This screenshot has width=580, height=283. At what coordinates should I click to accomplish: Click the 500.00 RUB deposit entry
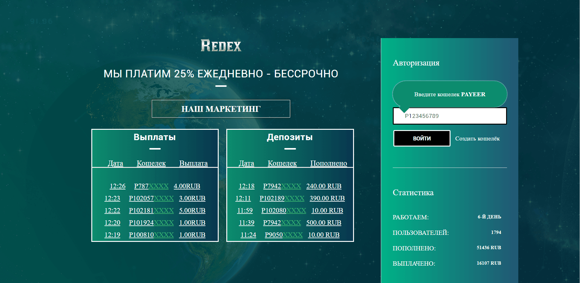[323, 222]
